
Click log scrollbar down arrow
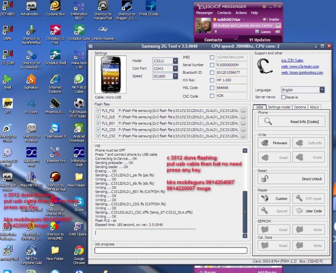tap(245, 236)
